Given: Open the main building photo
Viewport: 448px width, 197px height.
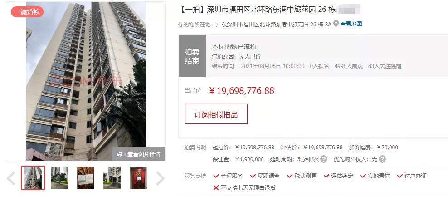Looking at the screenshot, I should coord(86,81).
